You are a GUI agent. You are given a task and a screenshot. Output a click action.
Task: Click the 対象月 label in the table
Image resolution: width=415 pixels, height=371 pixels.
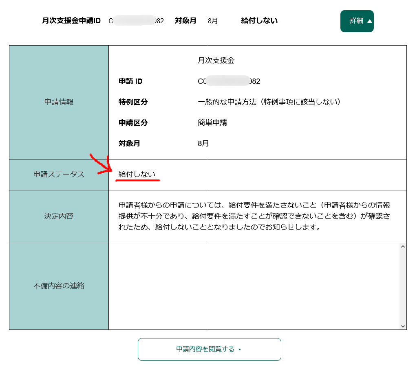click(x=129, y=143)
